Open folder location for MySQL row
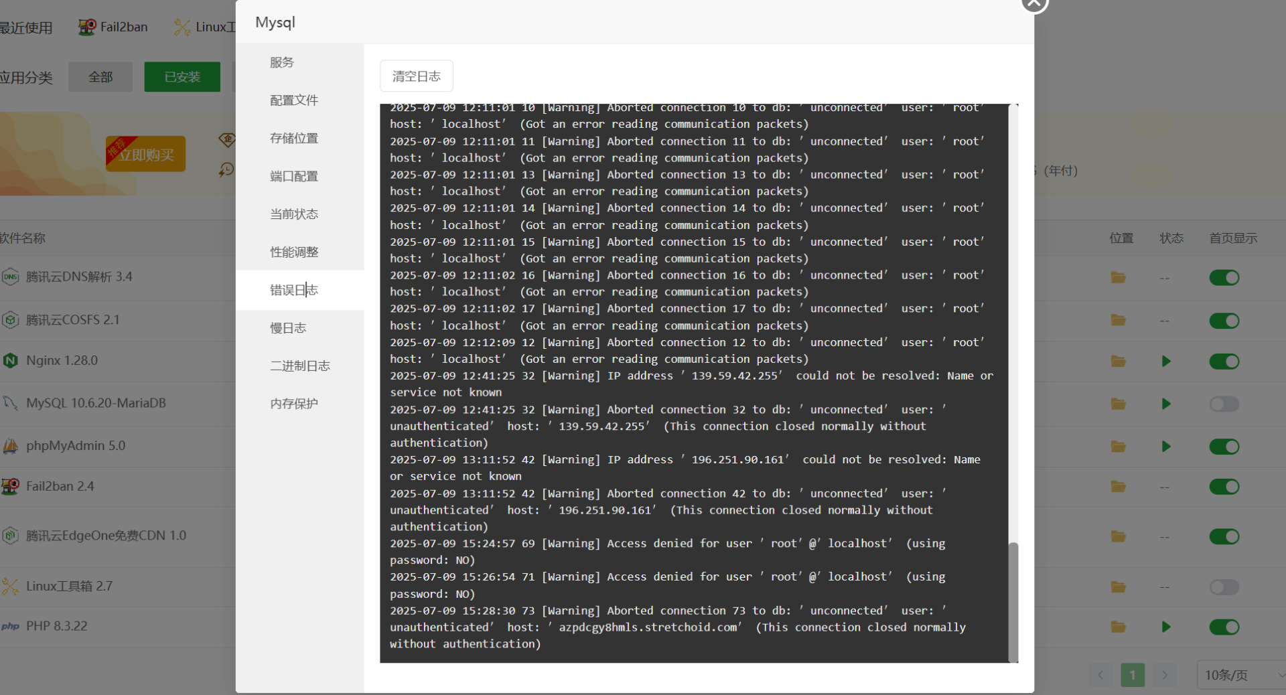 point(1119,404)
